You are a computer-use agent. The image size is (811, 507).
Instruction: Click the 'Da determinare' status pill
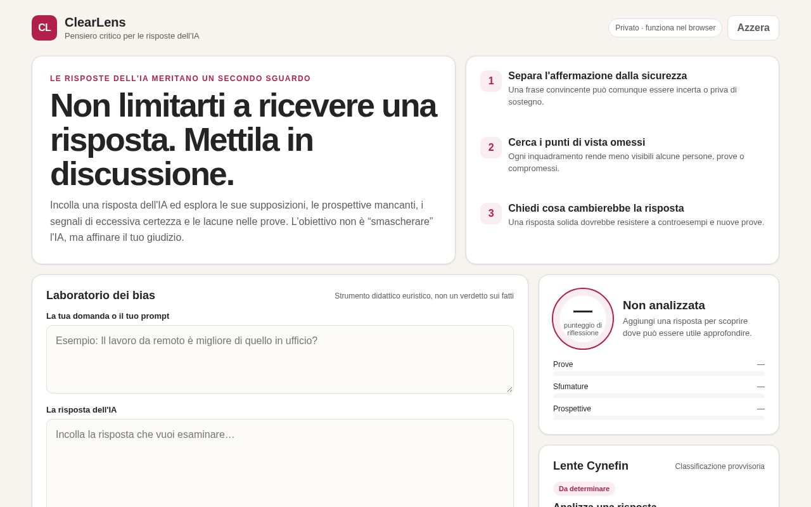(x=584, y=489)
